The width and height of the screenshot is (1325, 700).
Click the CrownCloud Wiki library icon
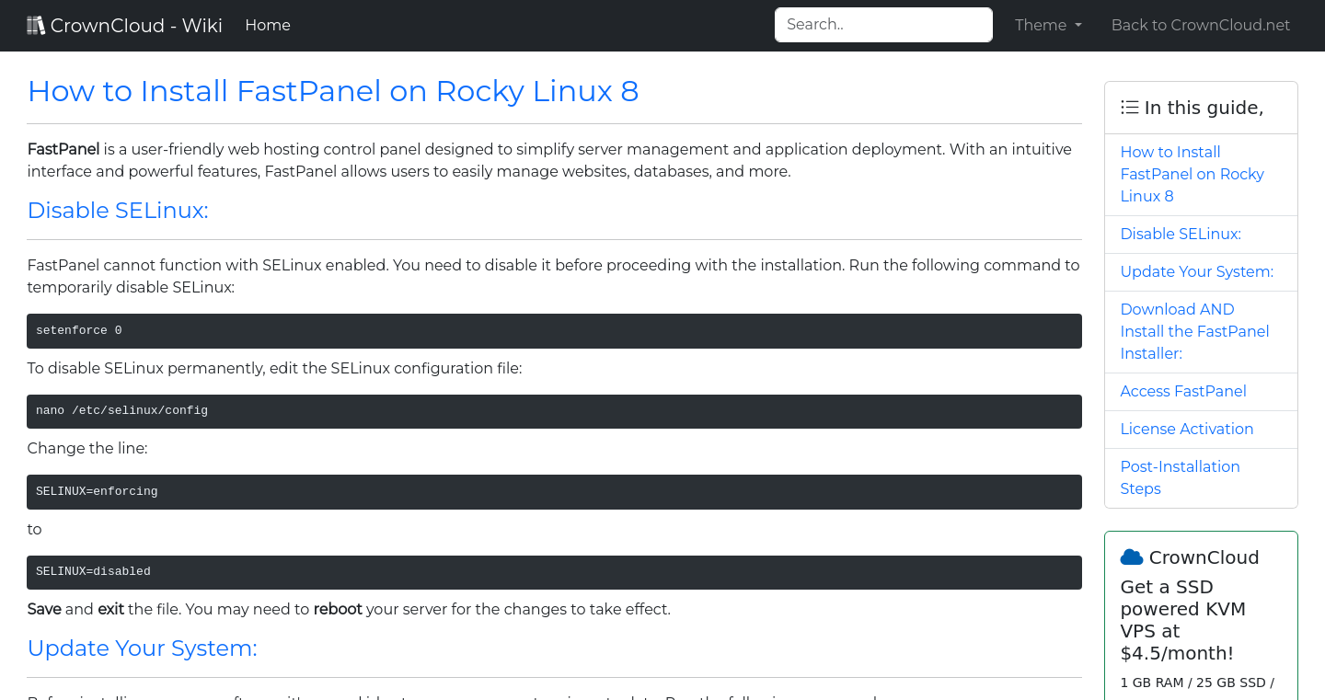point(36,24)
